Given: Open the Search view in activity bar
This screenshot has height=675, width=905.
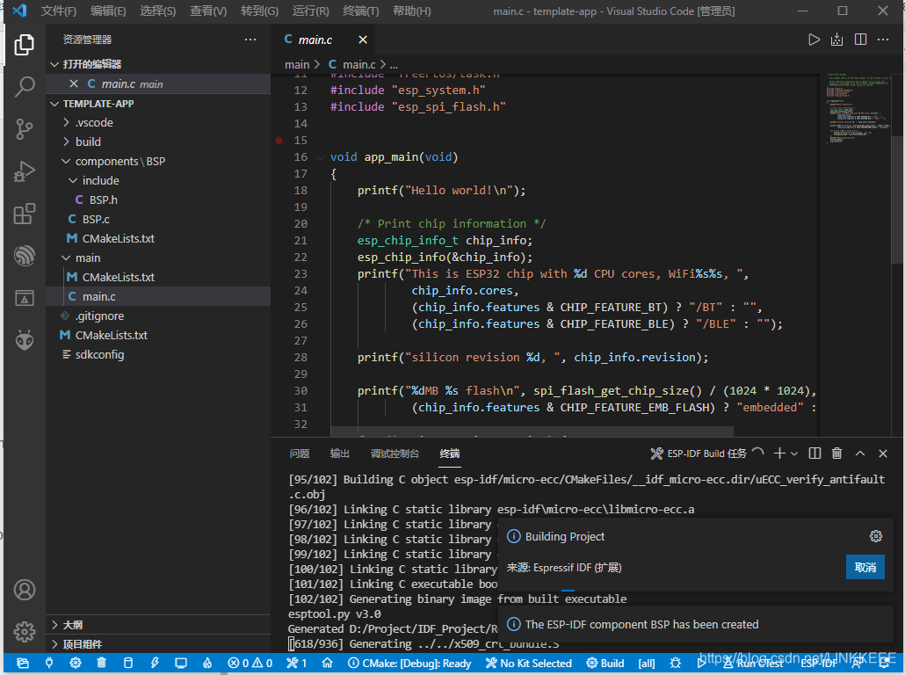Looking at the screenshot, I should click(25, 87).
